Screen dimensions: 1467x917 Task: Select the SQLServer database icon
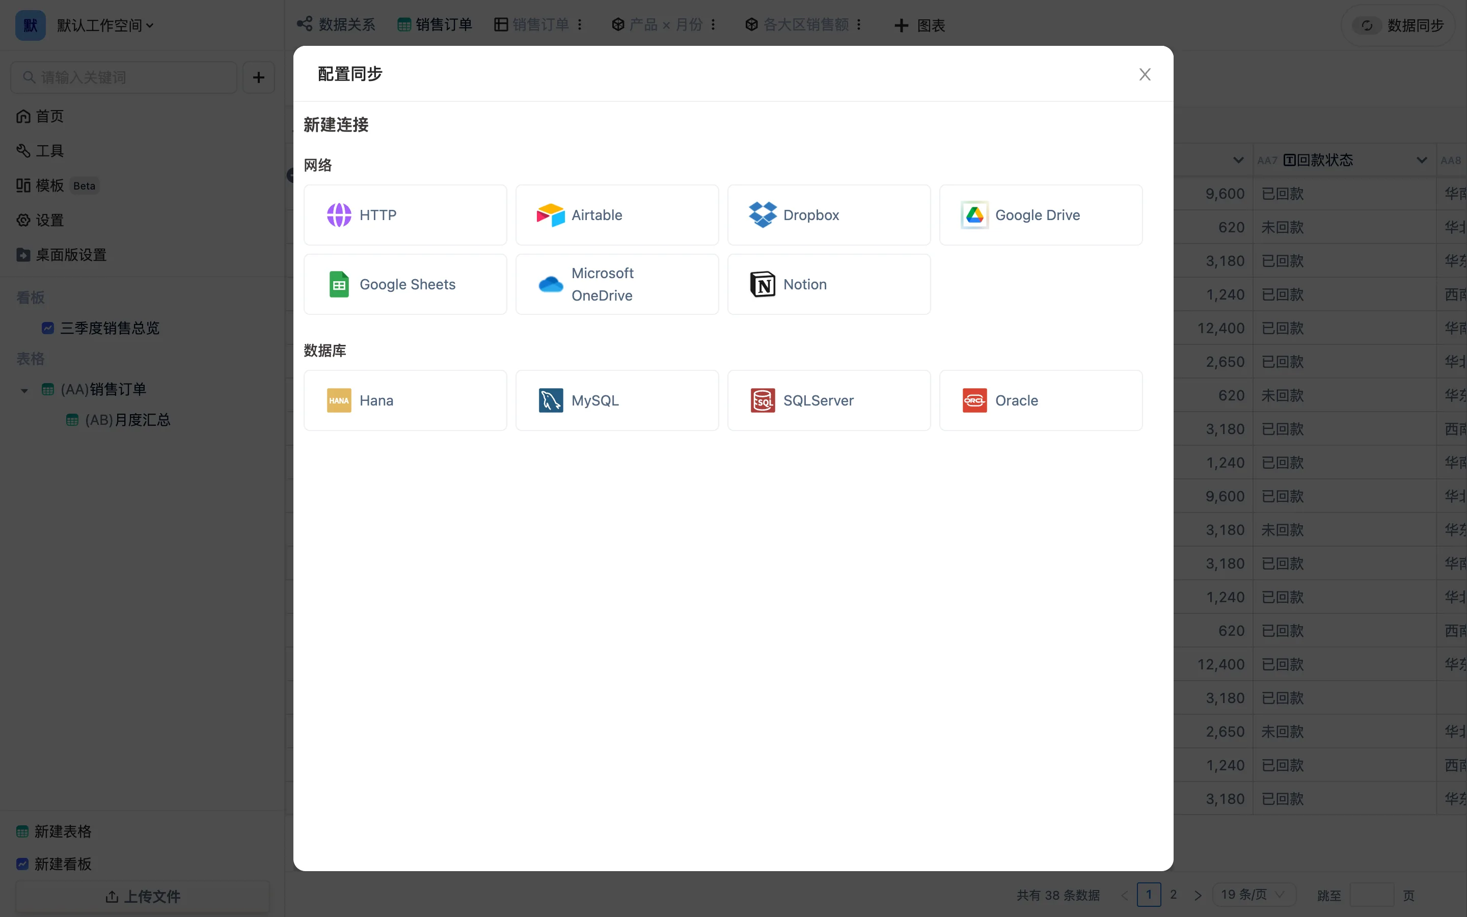763,401
